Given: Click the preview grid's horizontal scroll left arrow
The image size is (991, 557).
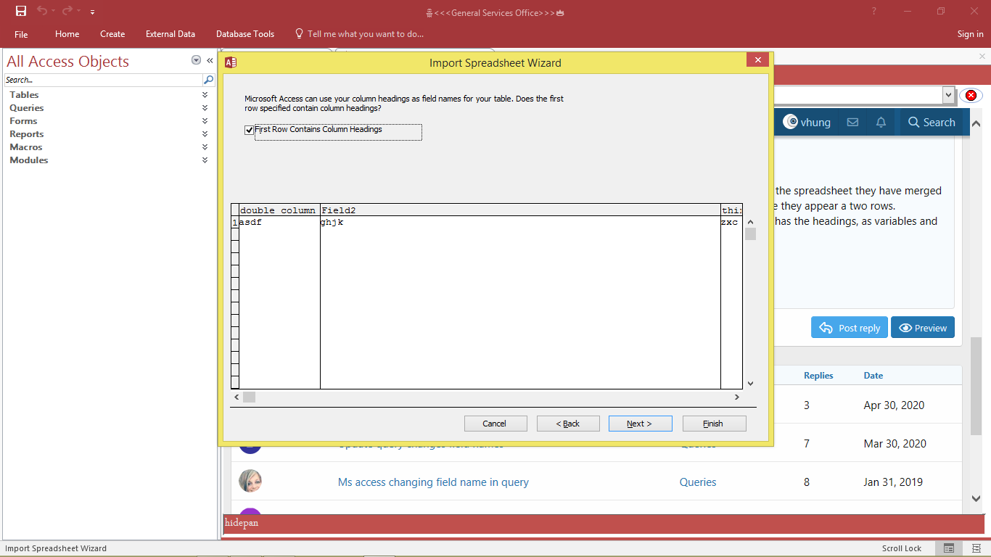Looking at the screenshot, I should (x=236, y=397).
